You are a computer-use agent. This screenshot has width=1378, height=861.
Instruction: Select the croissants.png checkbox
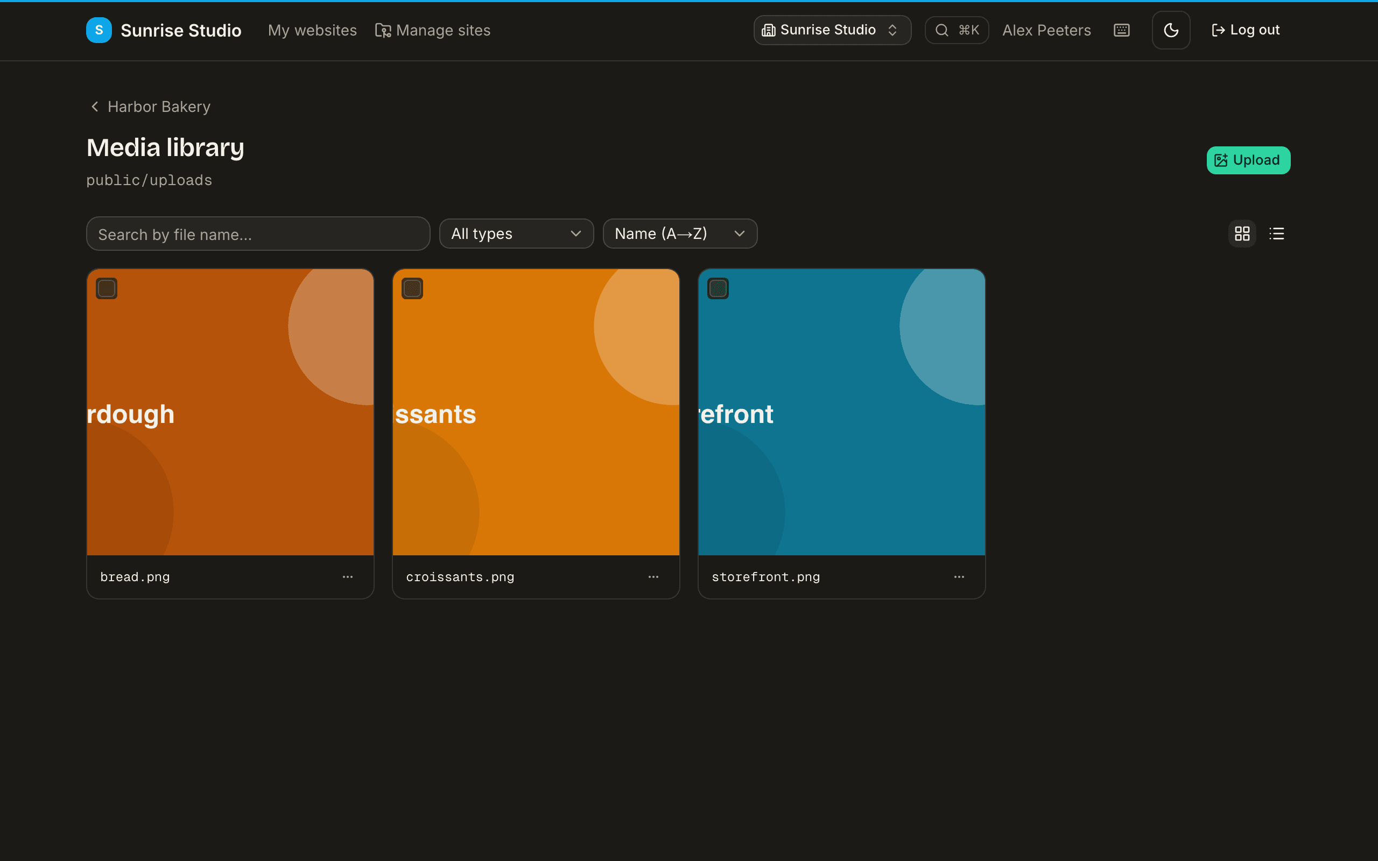[x=412, y=289]
